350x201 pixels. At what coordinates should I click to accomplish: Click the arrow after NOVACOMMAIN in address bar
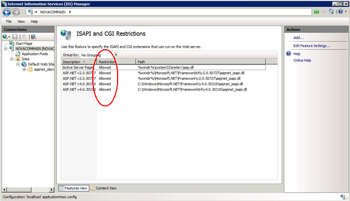coord(70,12)
